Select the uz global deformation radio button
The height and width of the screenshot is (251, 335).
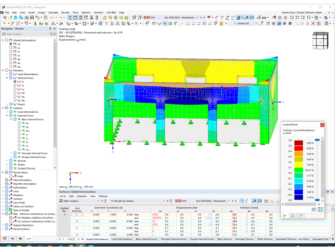click(11, 55)
